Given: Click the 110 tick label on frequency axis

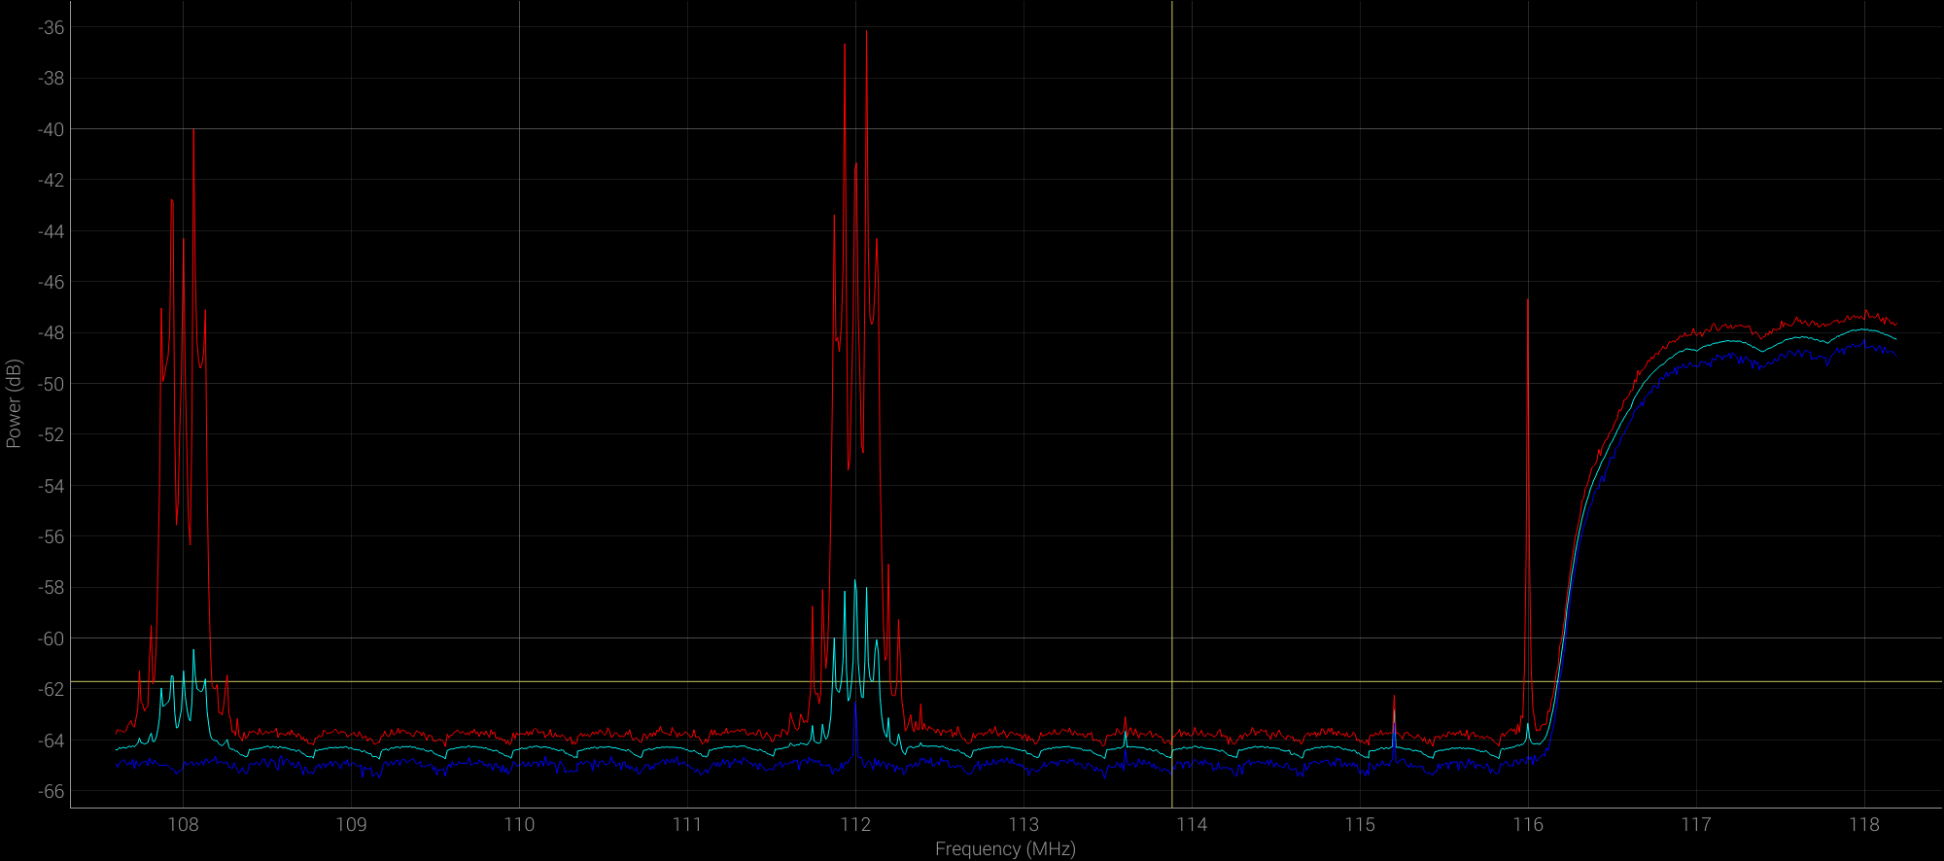Looking at the screenshot, I should pyautogui.click(x=519, y=825).
